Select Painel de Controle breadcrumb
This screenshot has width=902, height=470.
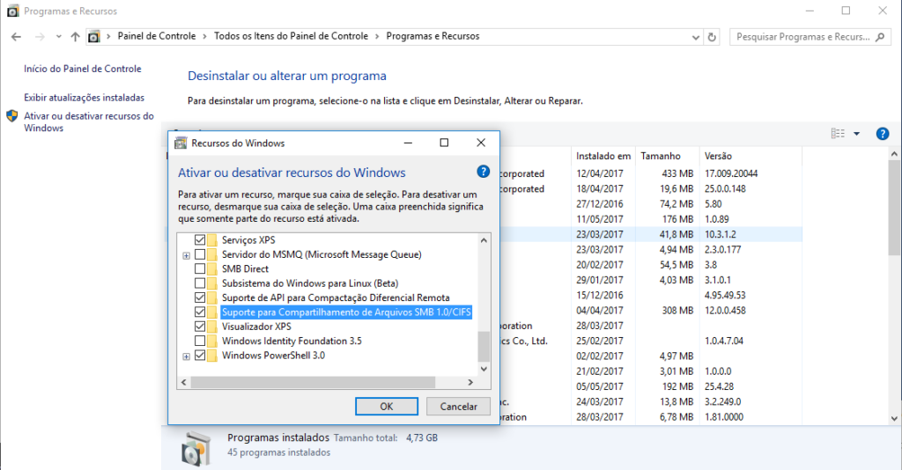coord(157,36)
